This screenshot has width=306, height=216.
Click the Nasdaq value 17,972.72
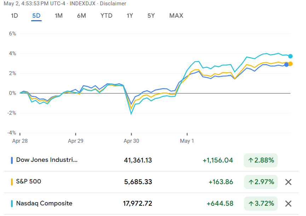tap(137, 204)
